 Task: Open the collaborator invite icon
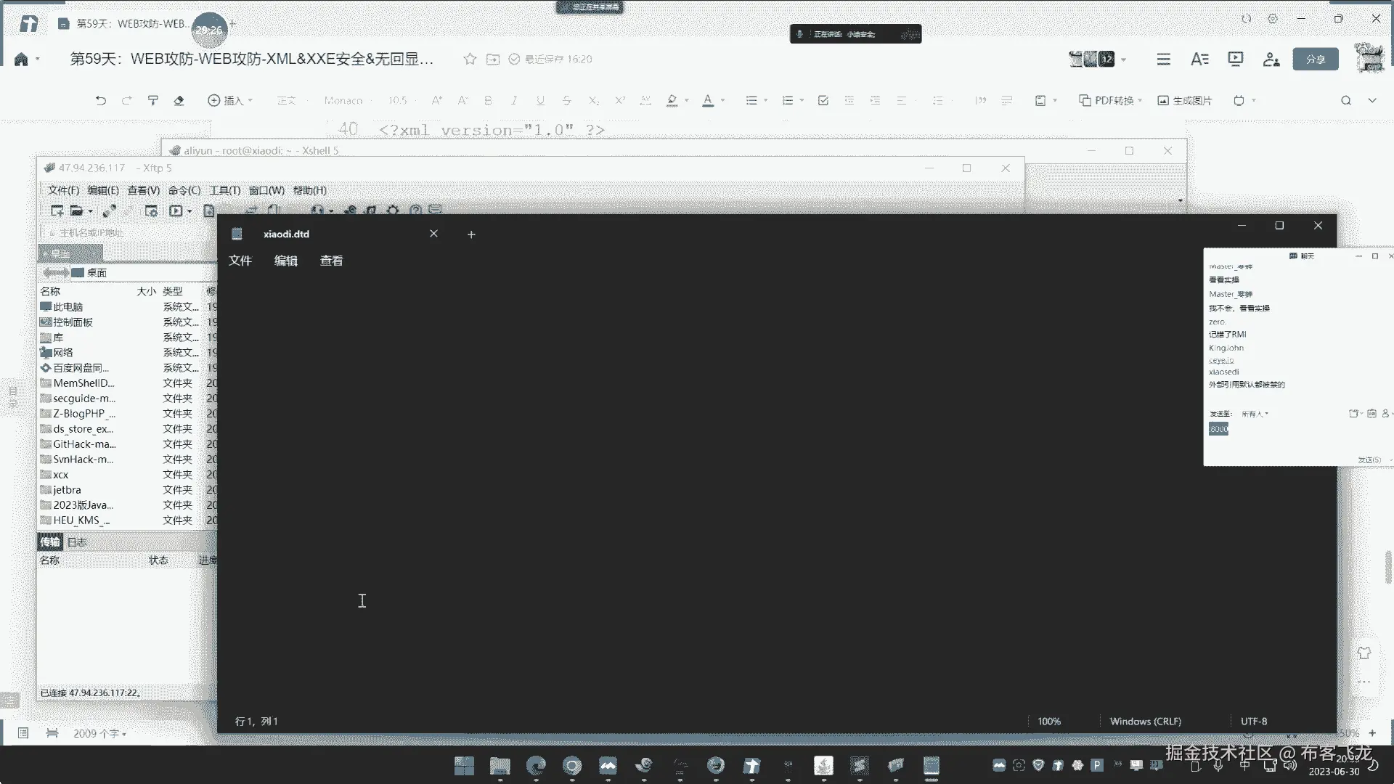1271,59
